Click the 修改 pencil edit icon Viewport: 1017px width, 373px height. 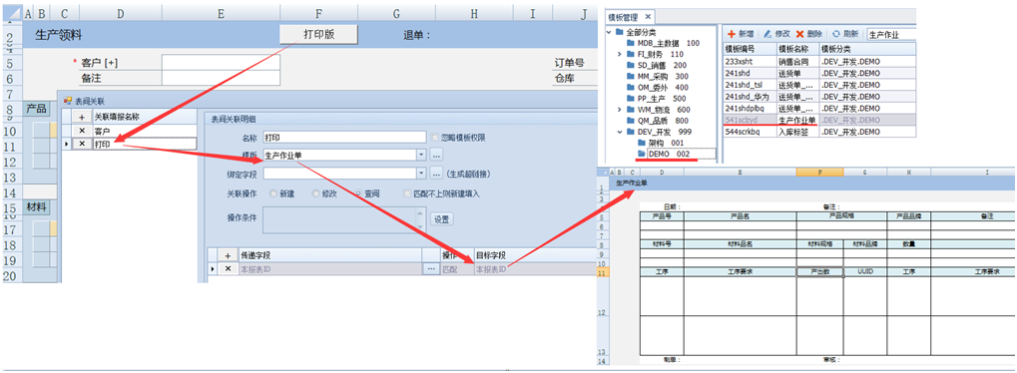[767, 34]
